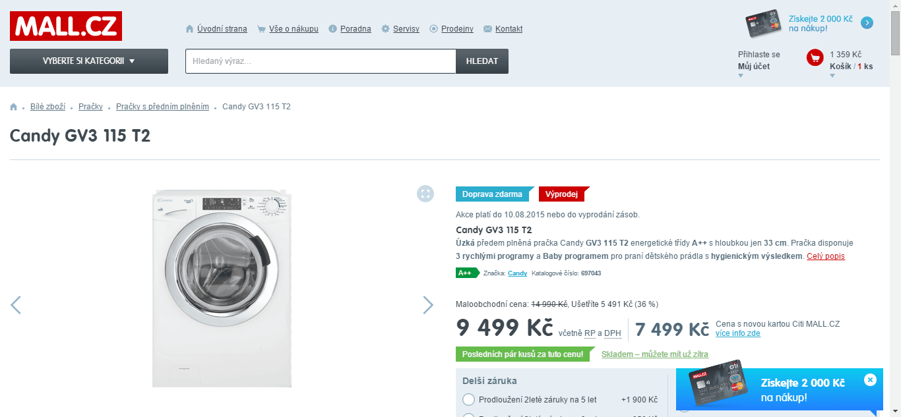Click the washing machine product photo
The height and width of the screenshot is (417, 901).
[x=222, y=289]
